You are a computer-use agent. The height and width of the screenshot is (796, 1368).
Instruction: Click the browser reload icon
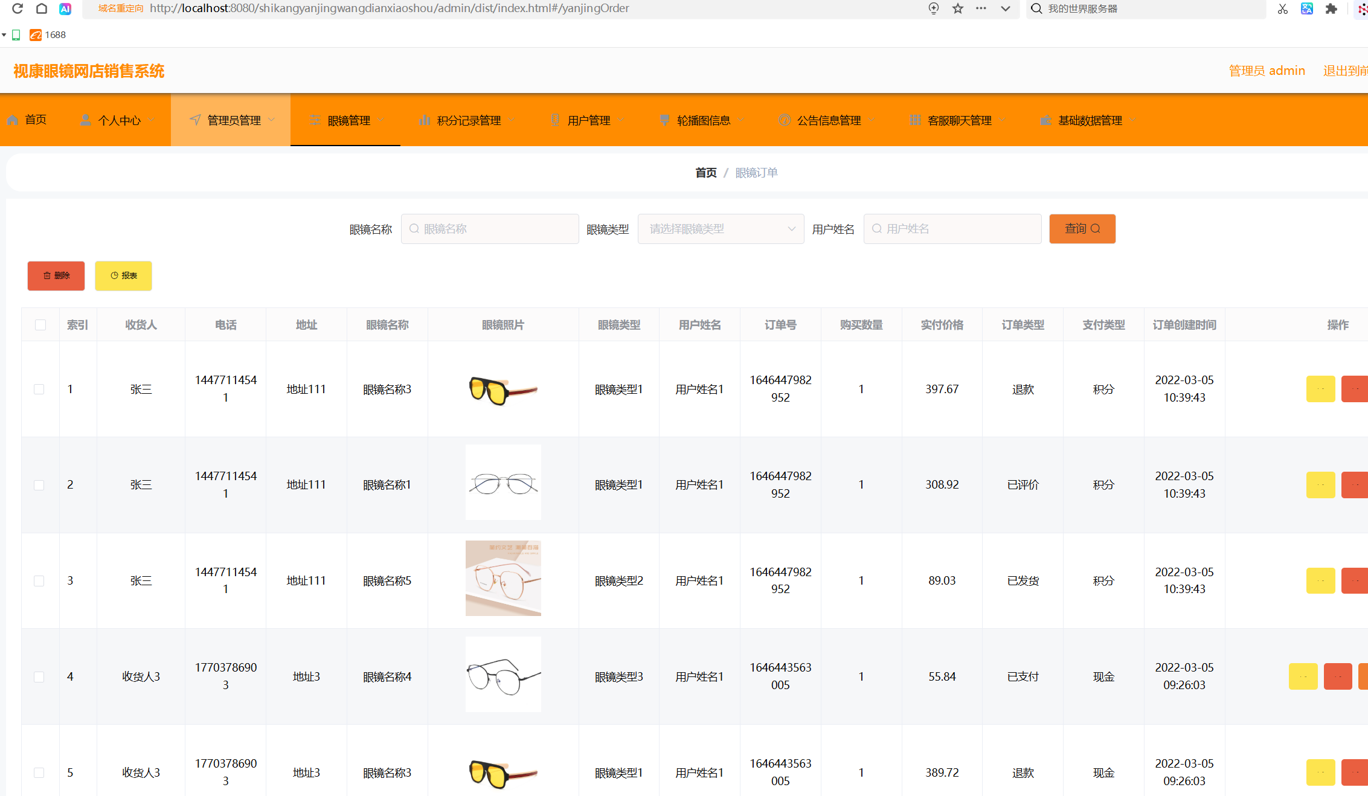point(18,8)
